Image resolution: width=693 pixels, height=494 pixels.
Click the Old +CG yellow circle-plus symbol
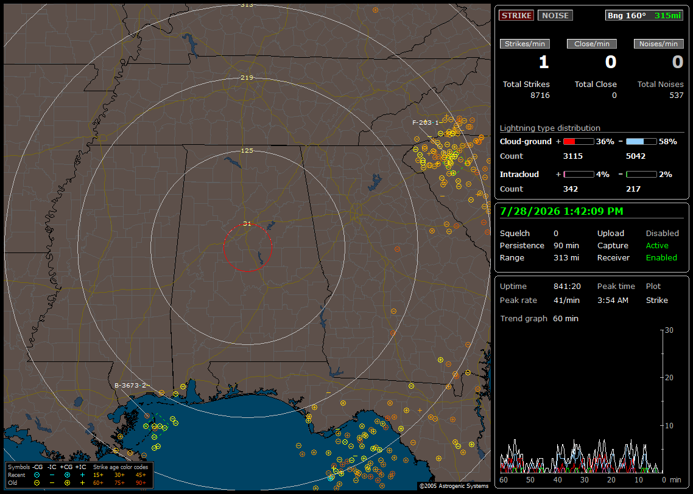(x=67, y=483)
